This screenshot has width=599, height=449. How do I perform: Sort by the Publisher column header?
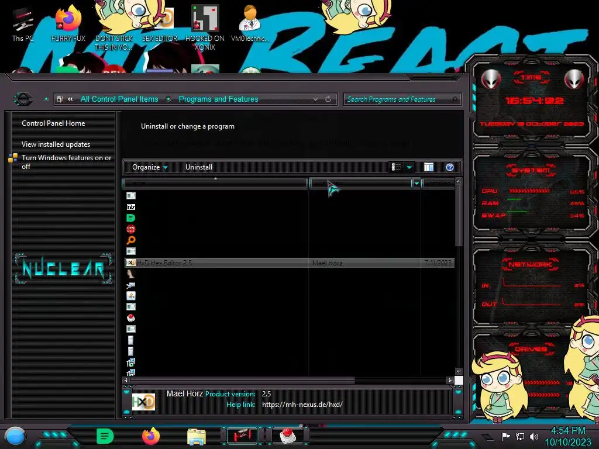(361, 184)
